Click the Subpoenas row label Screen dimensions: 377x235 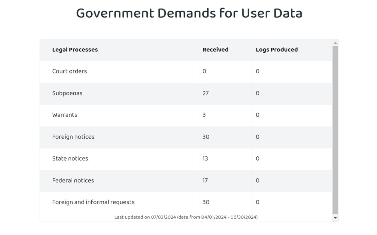[x=67, y=93]
